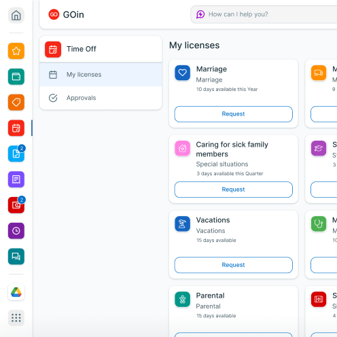Open the orange tag app icon
Viewport: 337px width, 337px height.
pyautogui.click(x=16, y=103)
